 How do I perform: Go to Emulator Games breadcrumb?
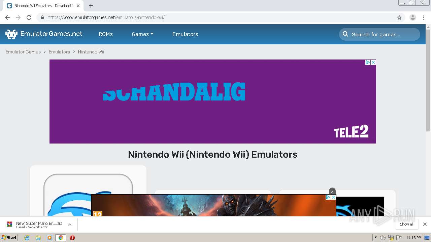pyautogui.click(x=23, y=52)
